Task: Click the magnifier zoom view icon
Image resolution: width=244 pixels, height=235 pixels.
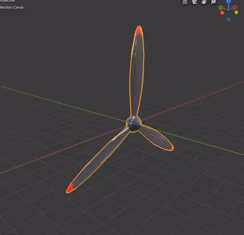Action: coord(213,2)
